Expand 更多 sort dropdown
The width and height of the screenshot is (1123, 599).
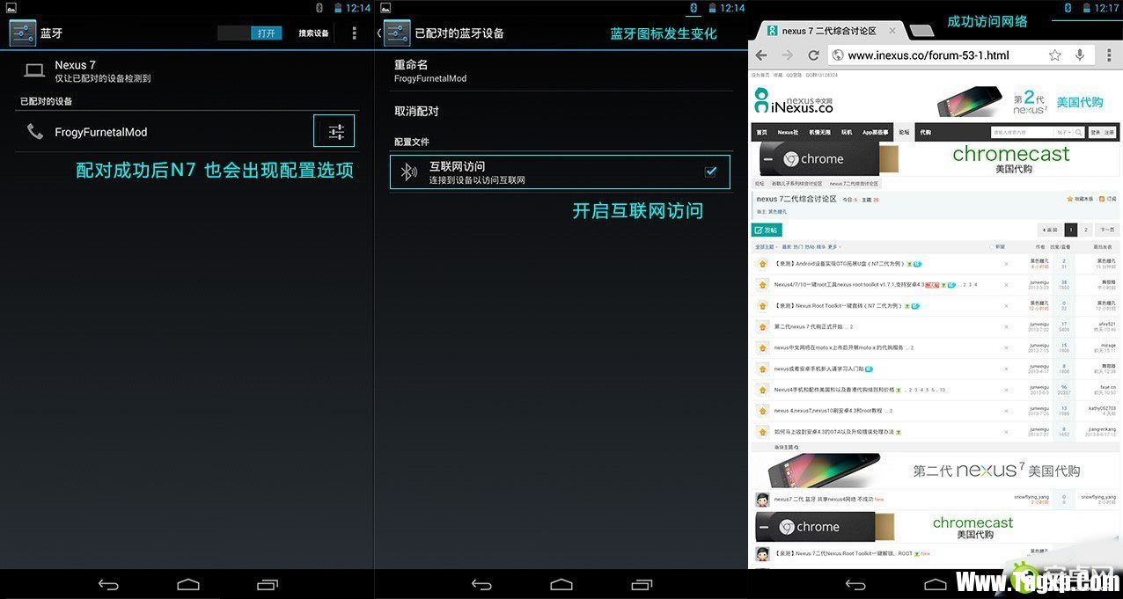pyautogui.click(x=835, y=247)
